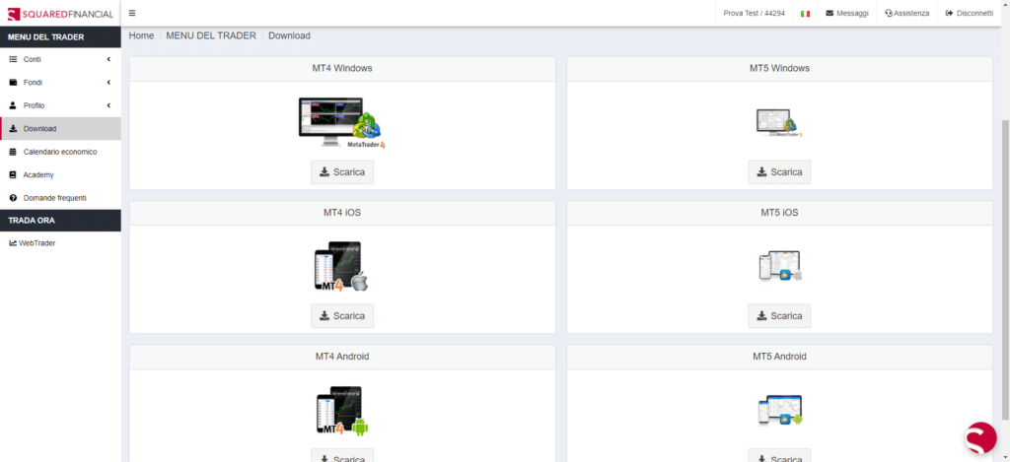Viewport: 1010px width, 462px height.
Task: Go to Home breadcrumb
Action: pyautogui.click(x=141, y=35)
